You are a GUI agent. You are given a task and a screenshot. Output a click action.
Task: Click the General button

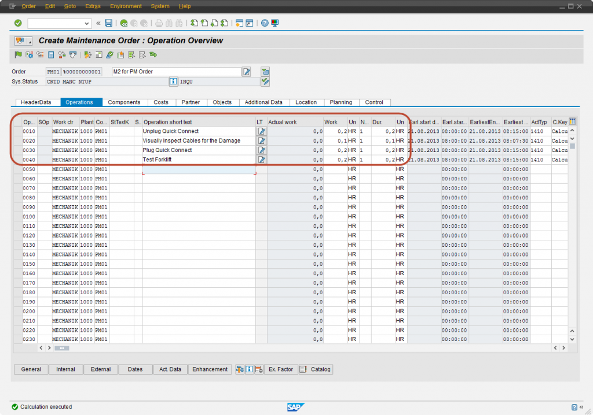click(31, 369)
